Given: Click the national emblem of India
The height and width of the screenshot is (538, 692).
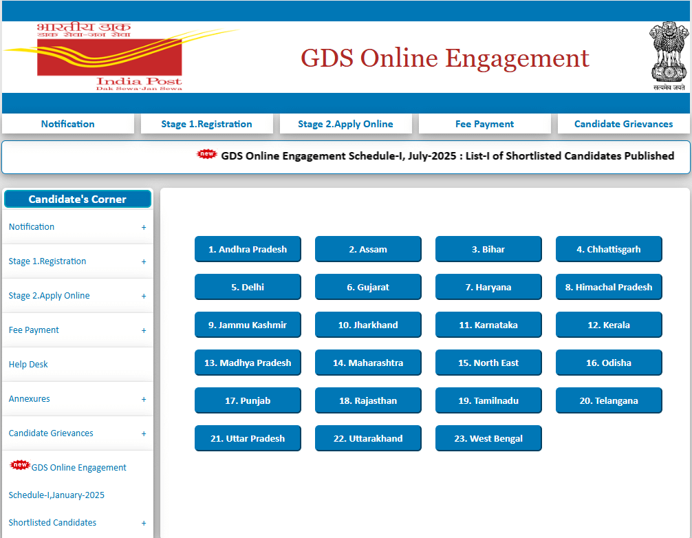Looking at the screenshot, I should click(669, 55).
